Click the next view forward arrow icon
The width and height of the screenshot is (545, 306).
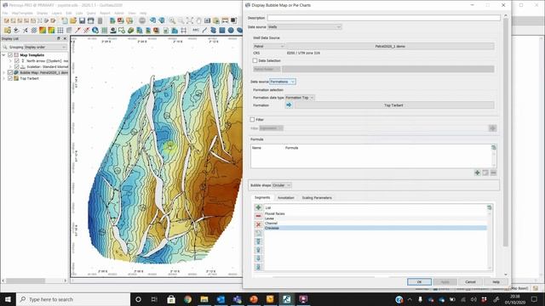(162, 20)
